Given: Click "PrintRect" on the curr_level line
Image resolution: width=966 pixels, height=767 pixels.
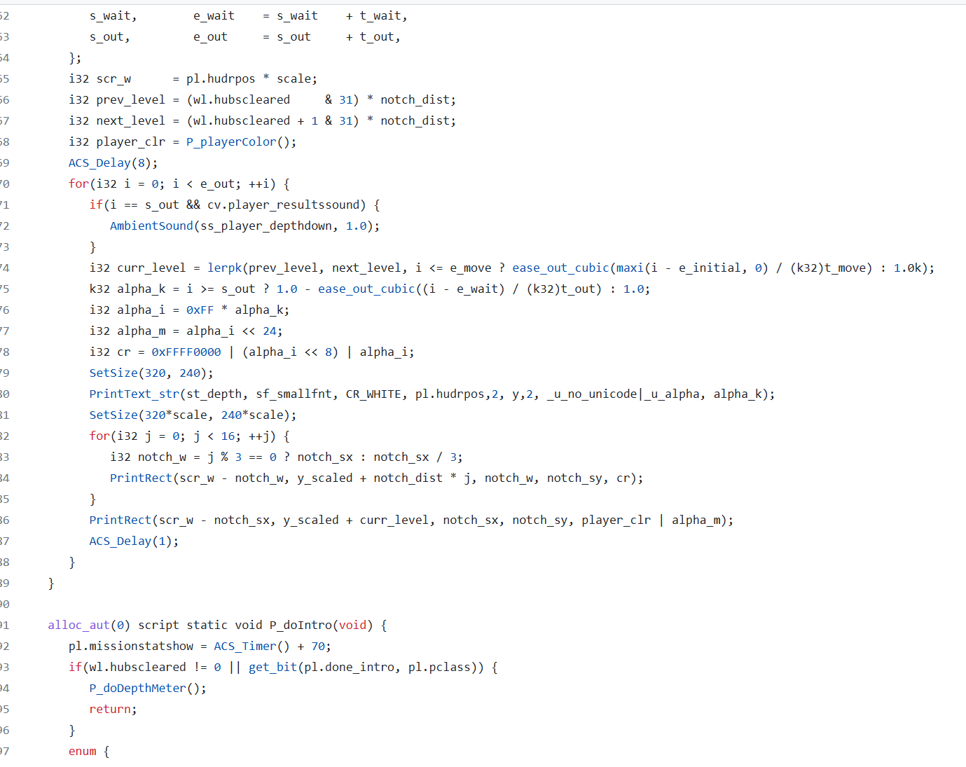Looking at the screenshot, I should click(120, 520).
